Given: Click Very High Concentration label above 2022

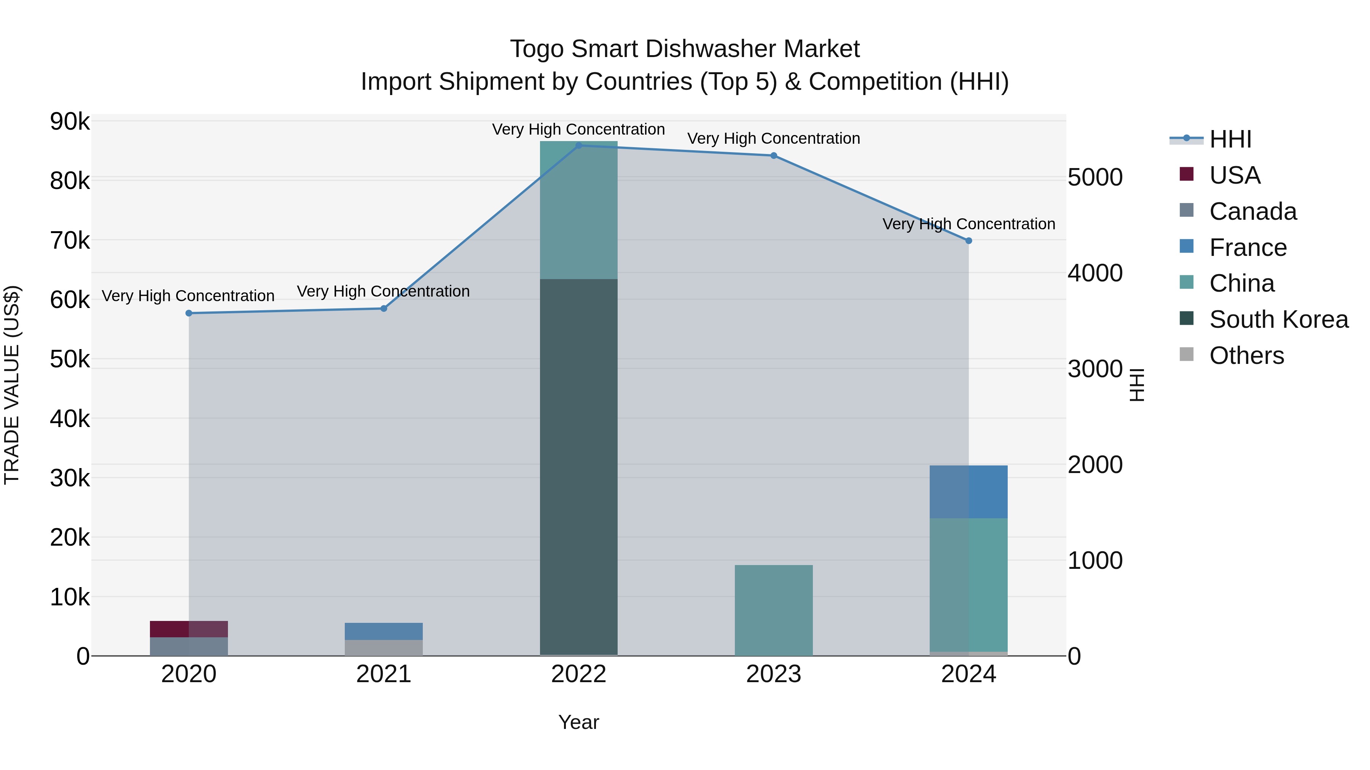Looking at the screenshot, I should point(578,130).
